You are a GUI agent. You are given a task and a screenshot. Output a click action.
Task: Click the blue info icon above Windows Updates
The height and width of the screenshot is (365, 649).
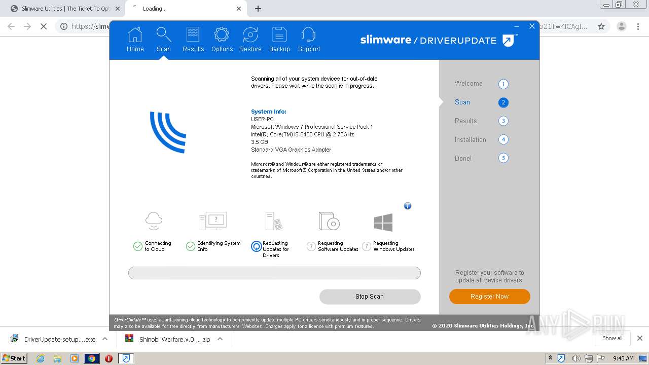(408, 206)
